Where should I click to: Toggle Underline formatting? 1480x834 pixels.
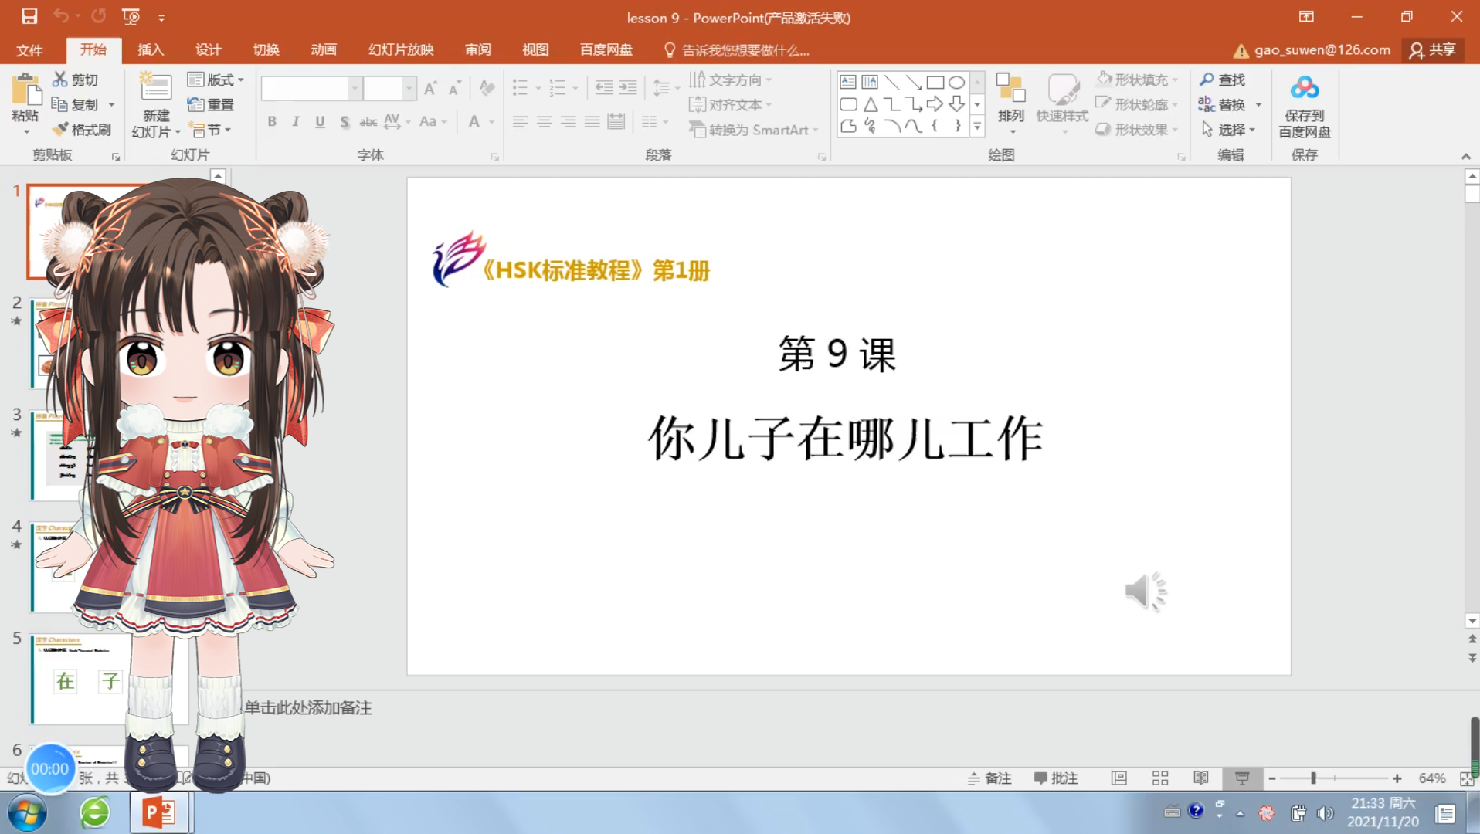[x=320, y=121]
